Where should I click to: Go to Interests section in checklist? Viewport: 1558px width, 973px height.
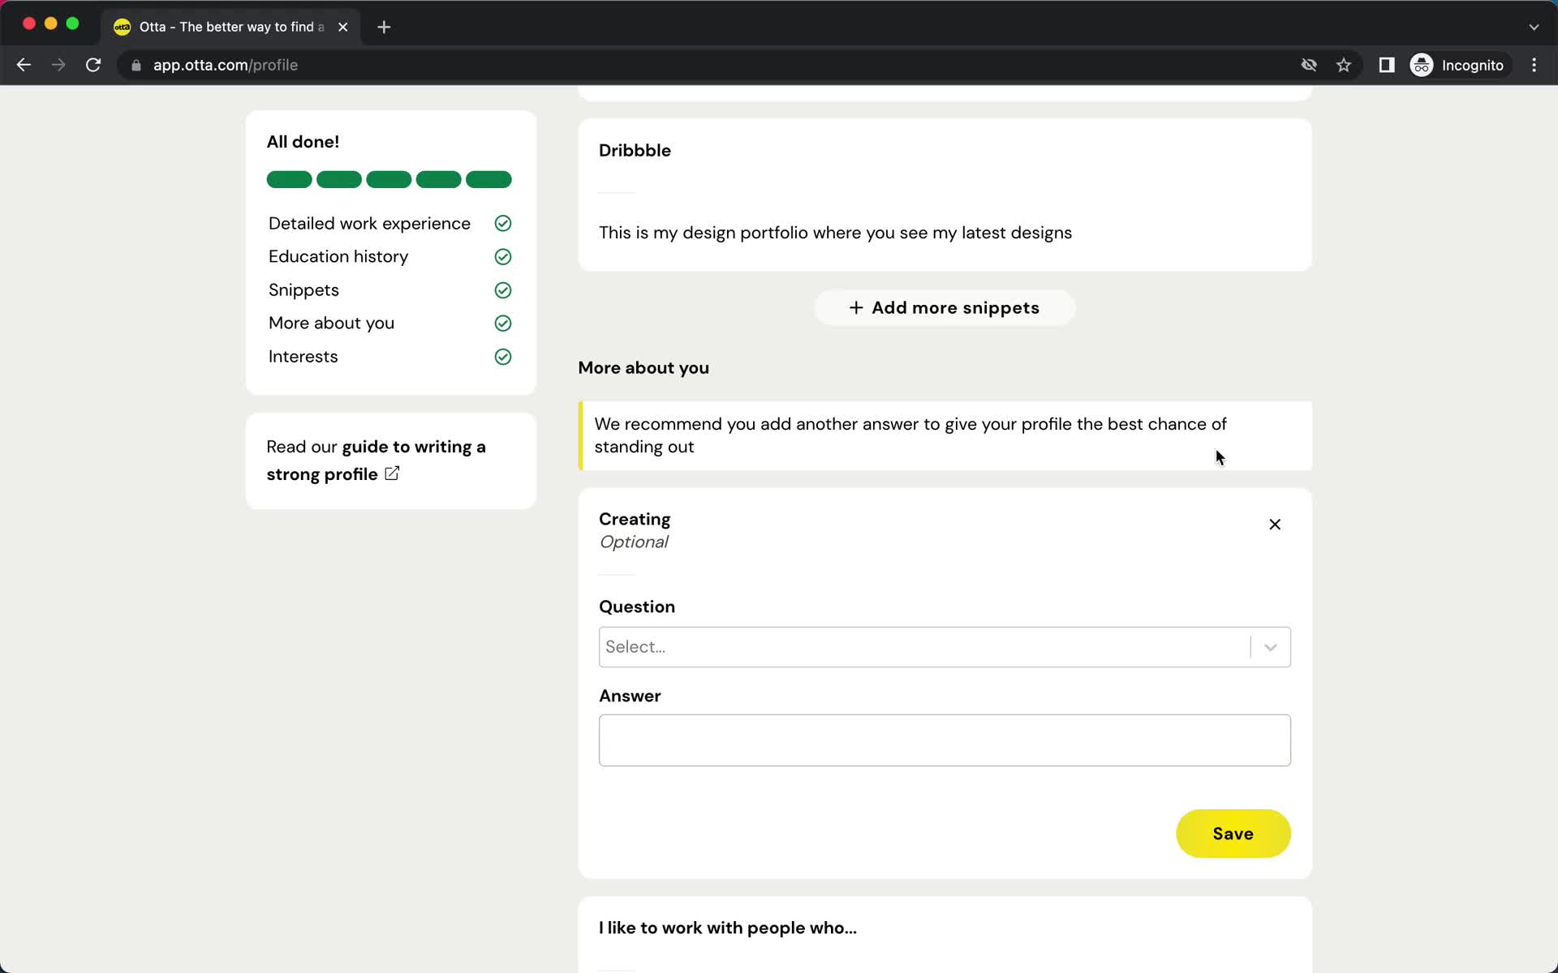303,357
